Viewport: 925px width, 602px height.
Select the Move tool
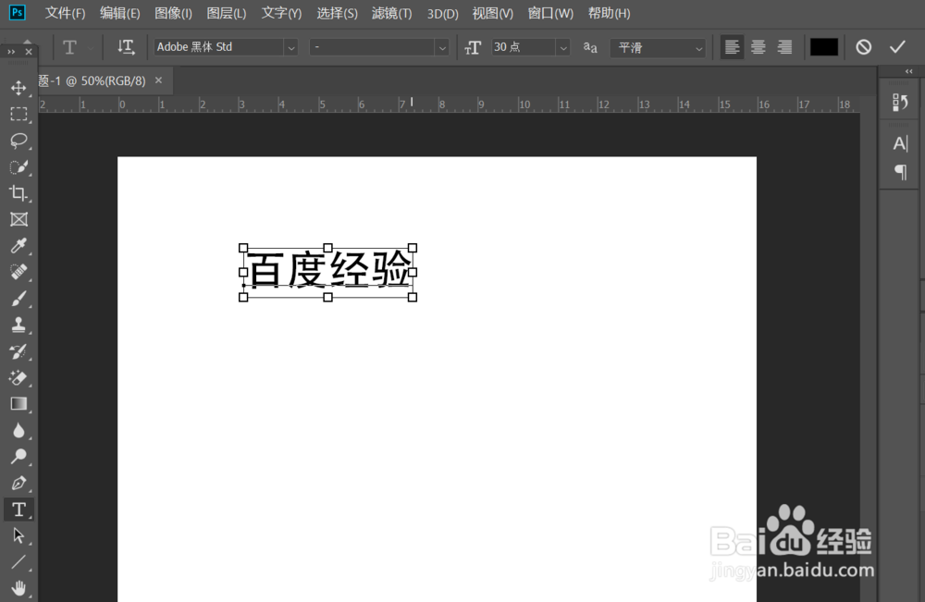[18, 88]
